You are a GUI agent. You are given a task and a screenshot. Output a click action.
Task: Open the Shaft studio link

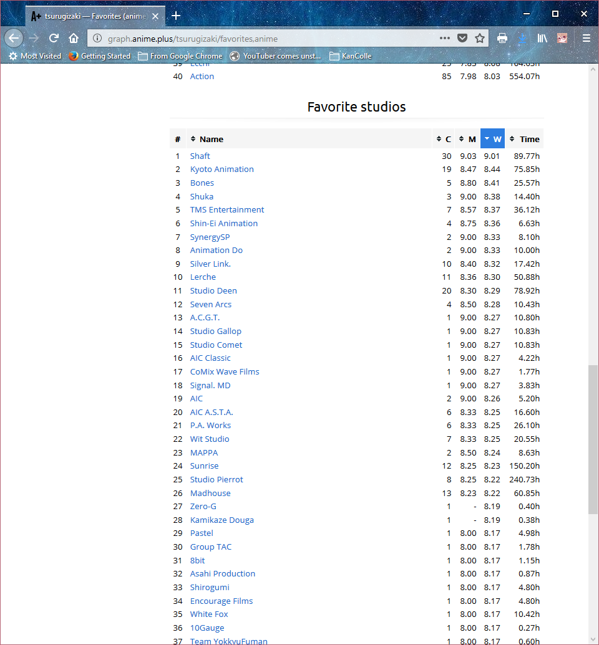tap(200, 156)
